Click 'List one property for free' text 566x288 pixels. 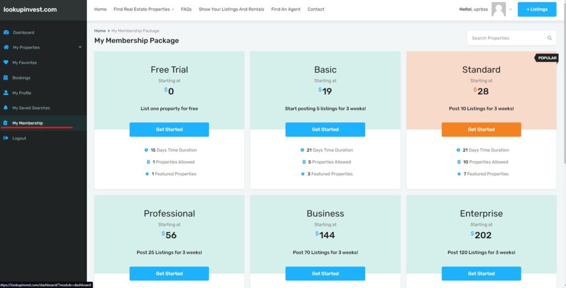pyautogui.click(x=169, y=109)
